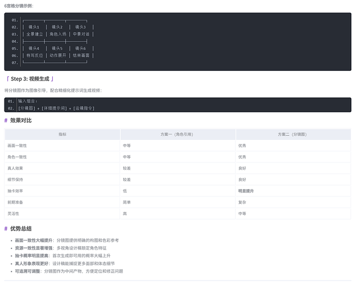Click '优秀' in the 画面一致性 row
Image resolution: width=354 pixels, height=283 pixels.
(x=242, y=145)
